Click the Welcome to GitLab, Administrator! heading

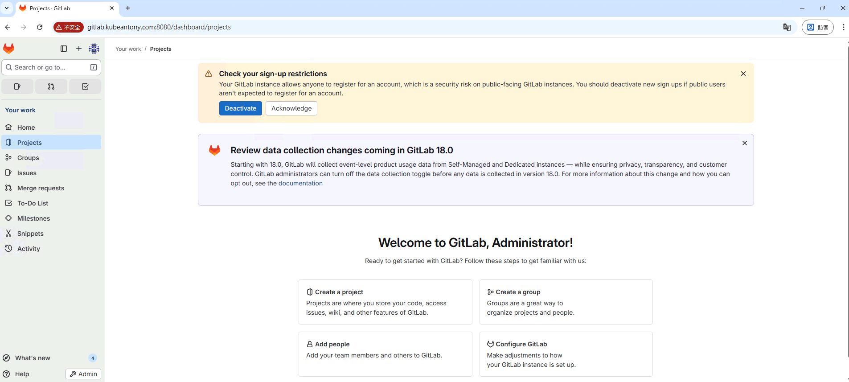point(476,242)
